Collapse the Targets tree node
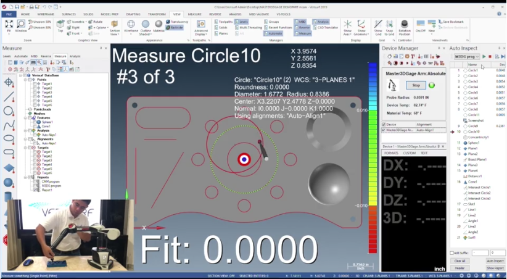Image resolution: width=507 pixels, height=279 pixels. point(26,148)
